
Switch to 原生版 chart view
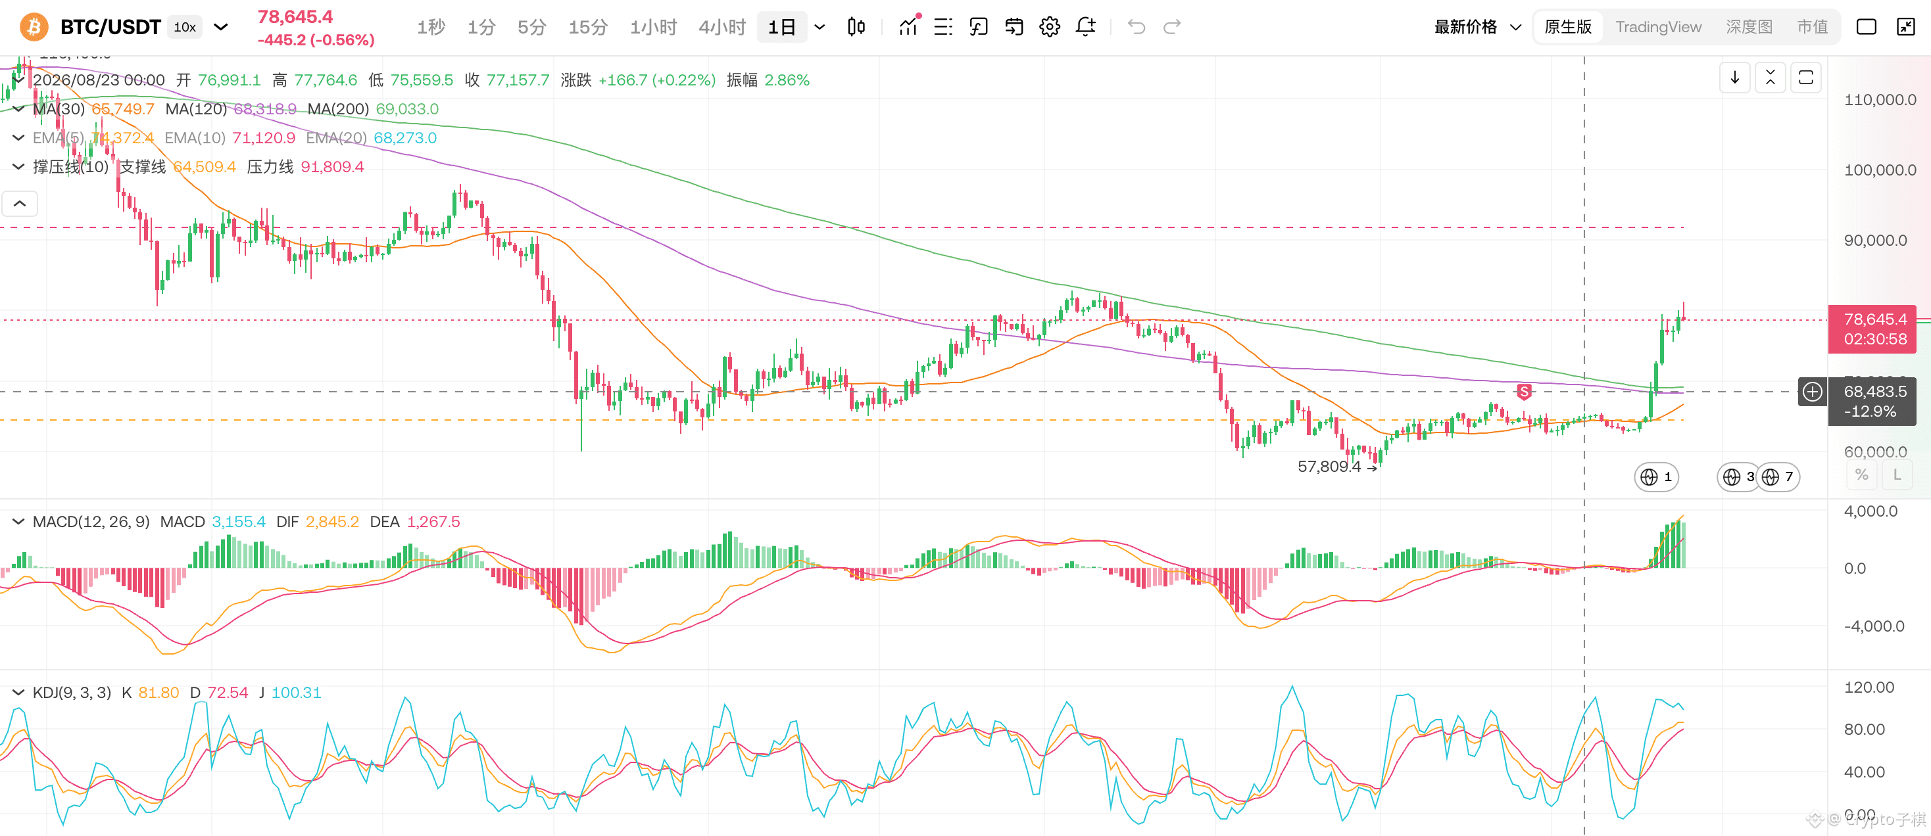tap(1568, 27)
